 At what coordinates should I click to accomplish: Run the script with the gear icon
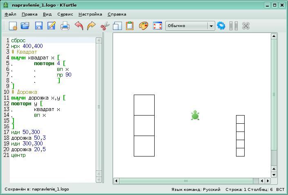pyautogui.click(x=221, y=26)
